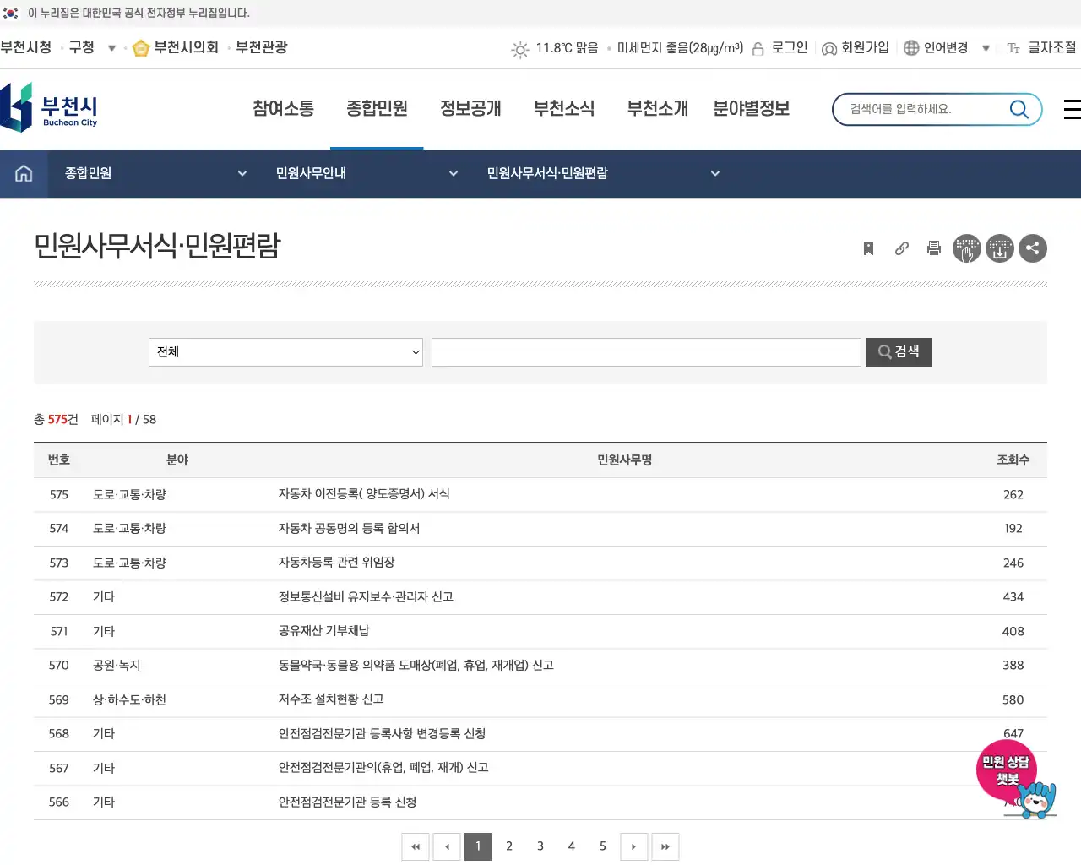This screenshot has width=1081, height=865.
Task: Copy the page URL via the link icon
Action: 901,248
